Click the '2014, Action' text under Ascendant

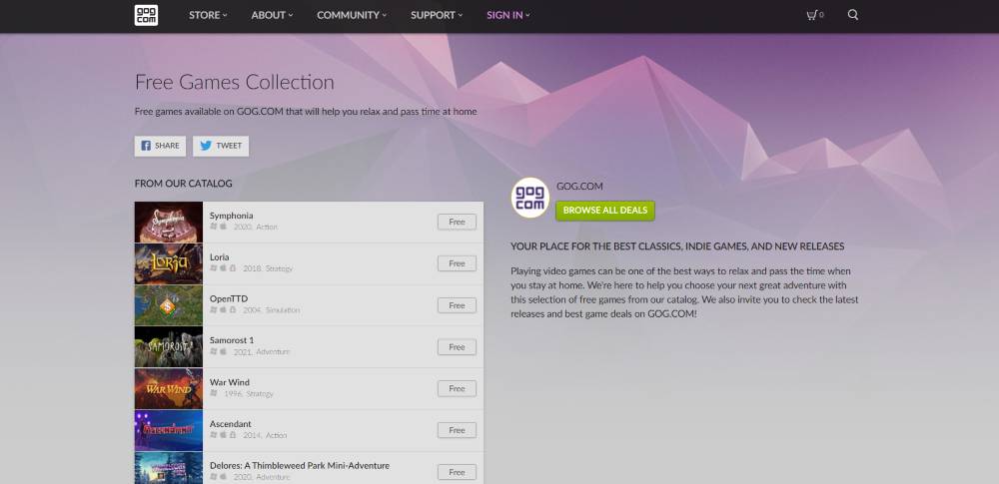pyautogui.click(x=265, y=435)
